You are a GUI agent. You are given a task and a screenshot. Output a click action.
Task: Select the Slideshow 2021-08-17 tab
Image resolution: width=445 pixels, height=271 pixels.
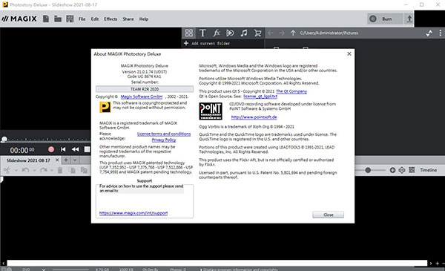pyautogui.click(x=28, y=160)
